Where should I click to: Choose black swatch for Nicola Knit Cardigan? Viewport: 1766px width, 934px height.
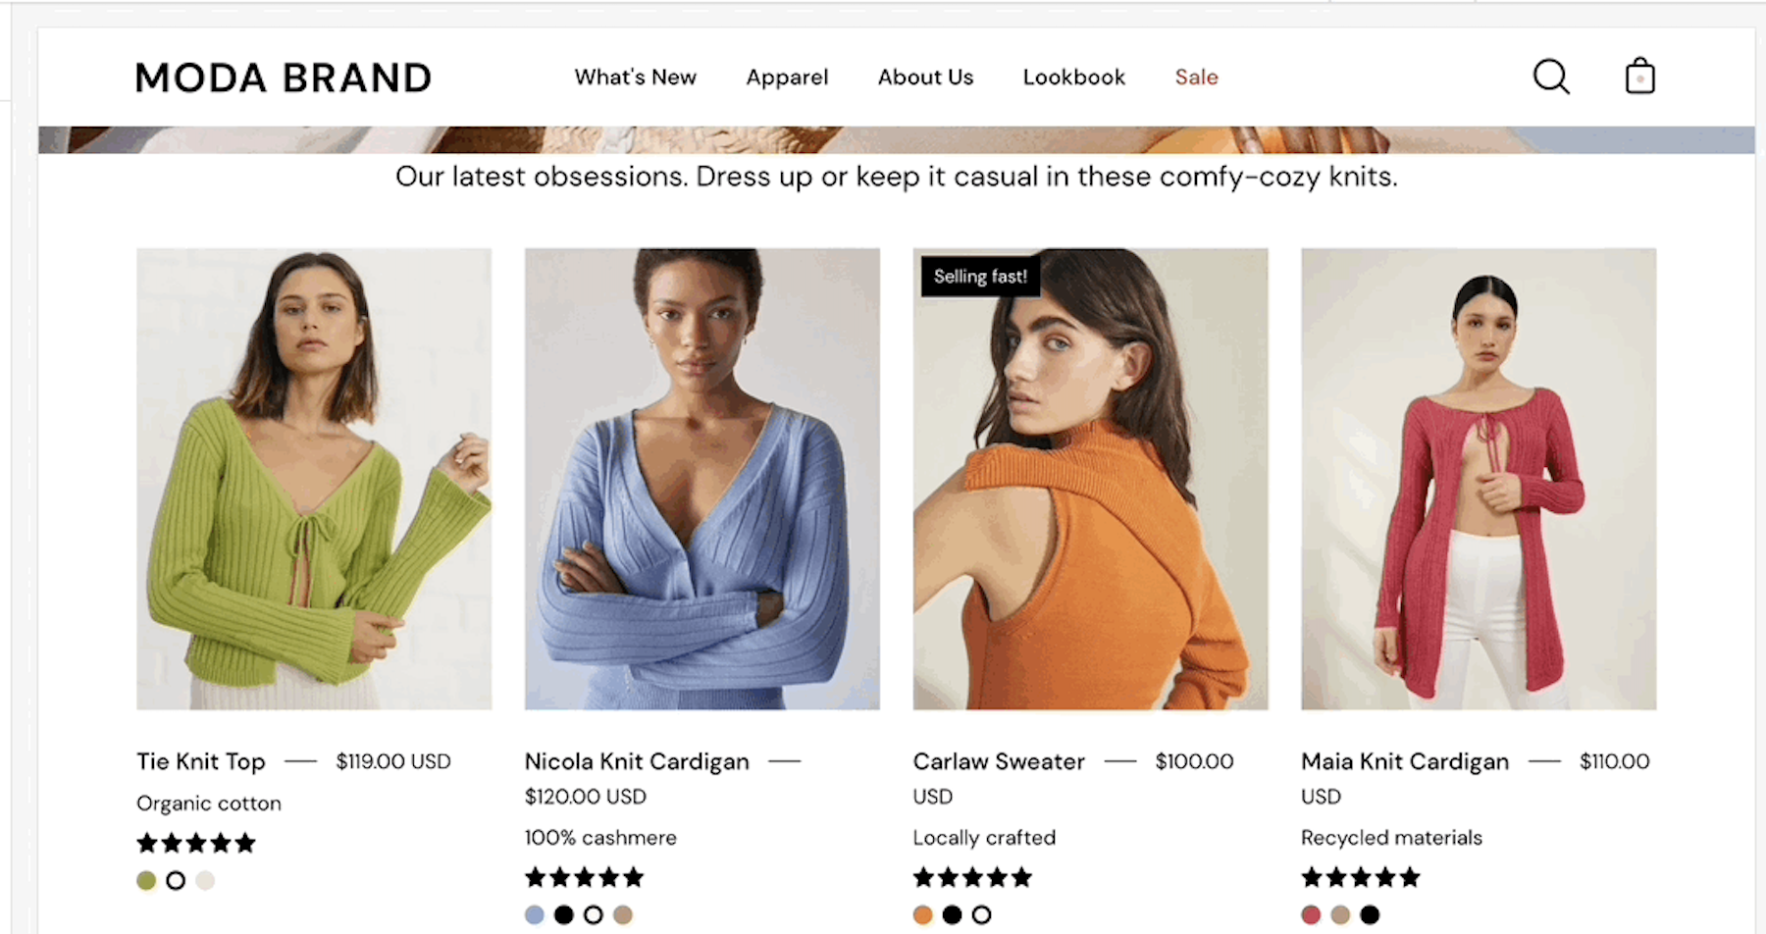click(x=564, y=914)
